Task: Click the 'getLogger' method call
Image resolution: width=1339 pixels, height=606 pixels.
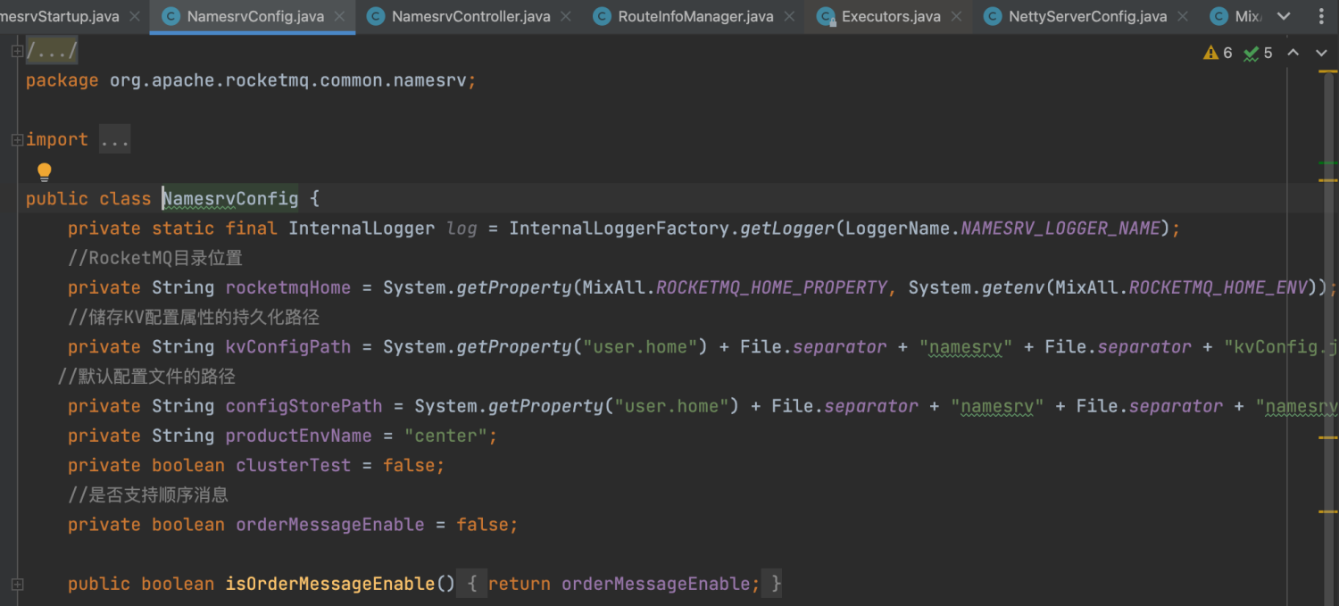Action: click(787, 228)
